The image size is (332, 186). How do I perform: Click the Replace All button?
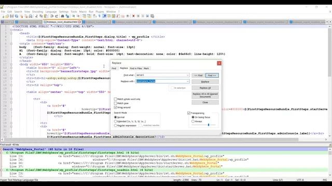tap(205, 88)
